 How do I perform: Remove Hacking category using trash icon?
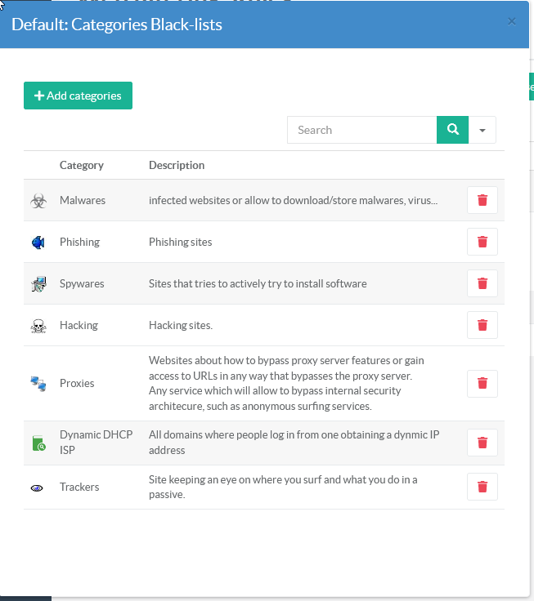(482, 325)
